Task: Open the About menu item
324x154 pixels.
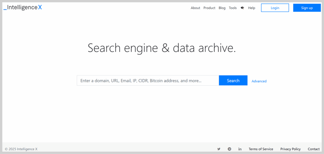Action: 195,8
